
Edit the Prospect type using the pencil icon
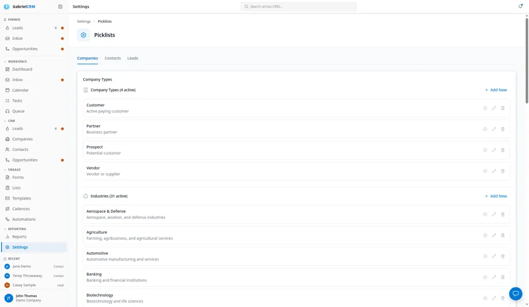coord(494,150)
